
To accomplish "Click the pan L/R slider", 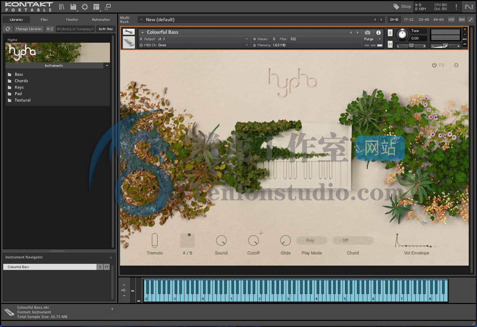I will click(x=411, y=46).
